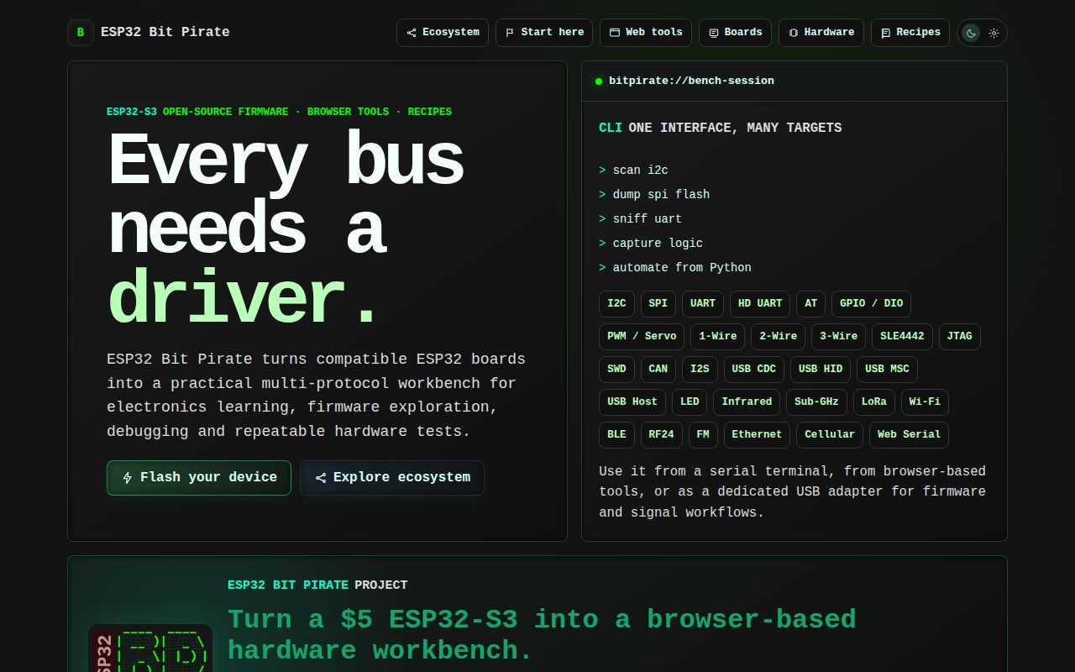Viewport: 1075px width, 672px height.
Task: Select the 2-Wire chip
Action: pyautogui.click(x=778, y=337)
